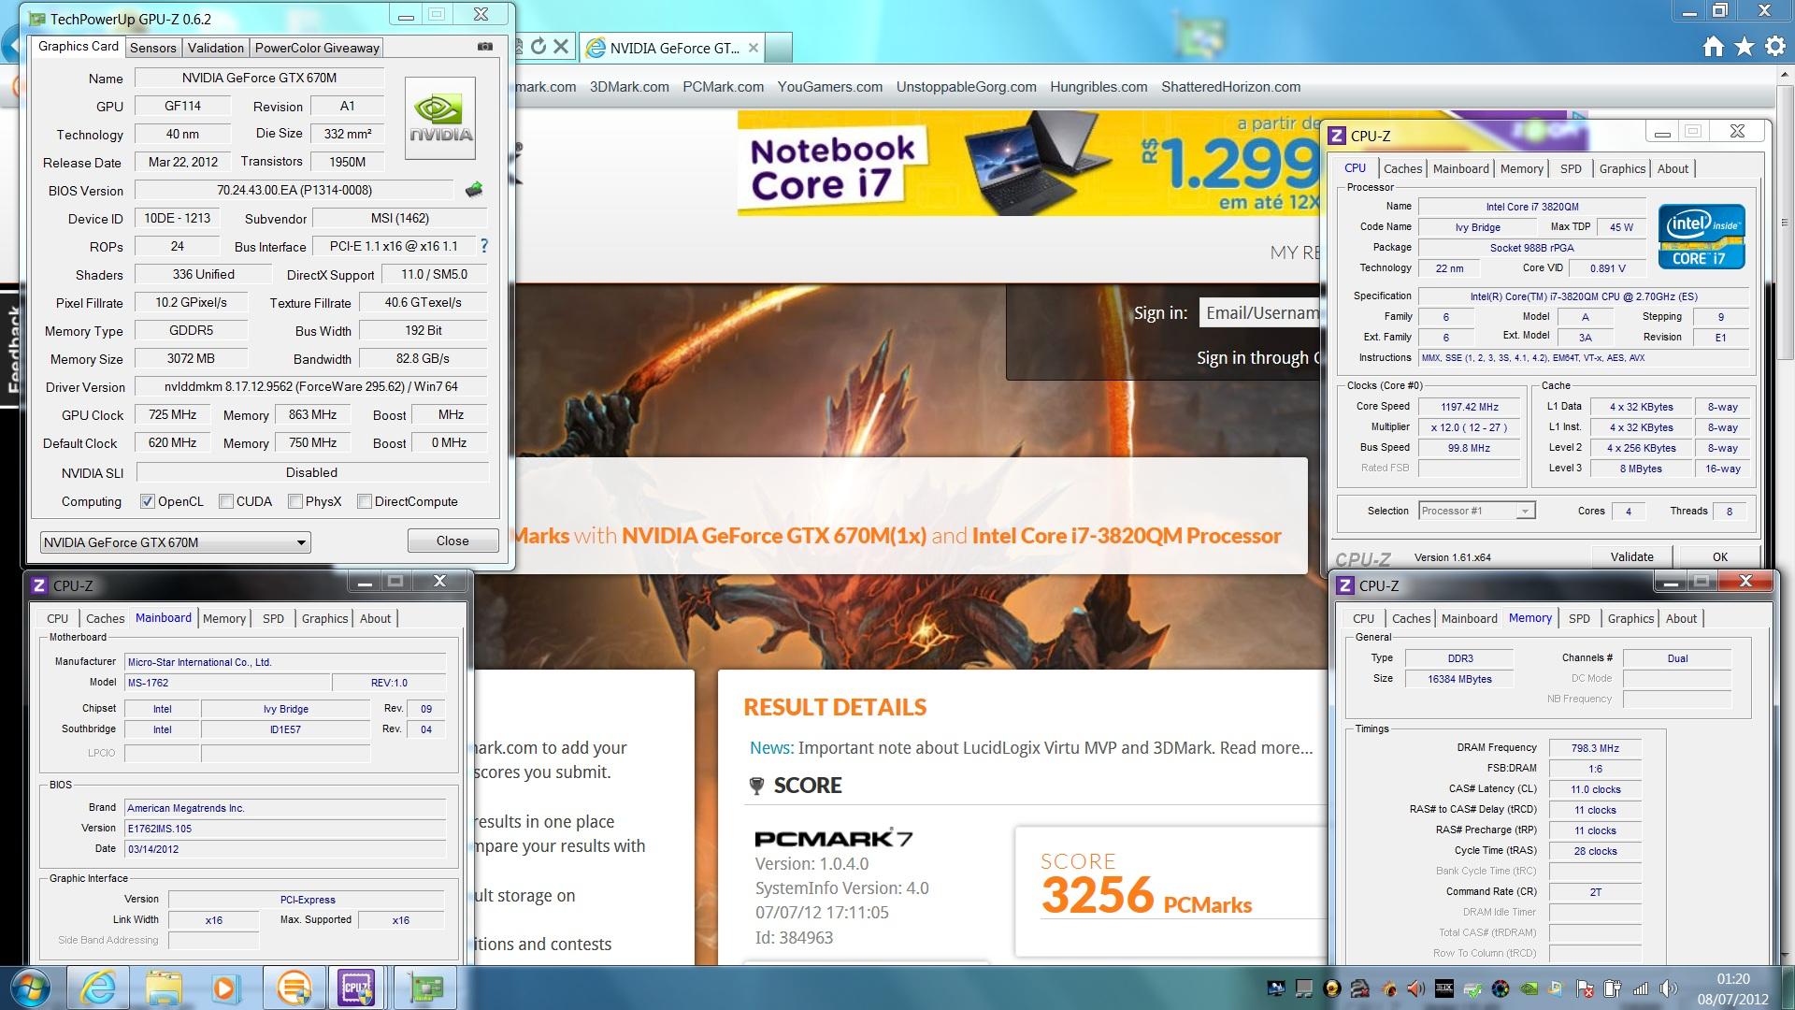Open the GPU selection dropdown in GPU-Z
This screenshot has height=1010, width=1795.
coord(176,542)
